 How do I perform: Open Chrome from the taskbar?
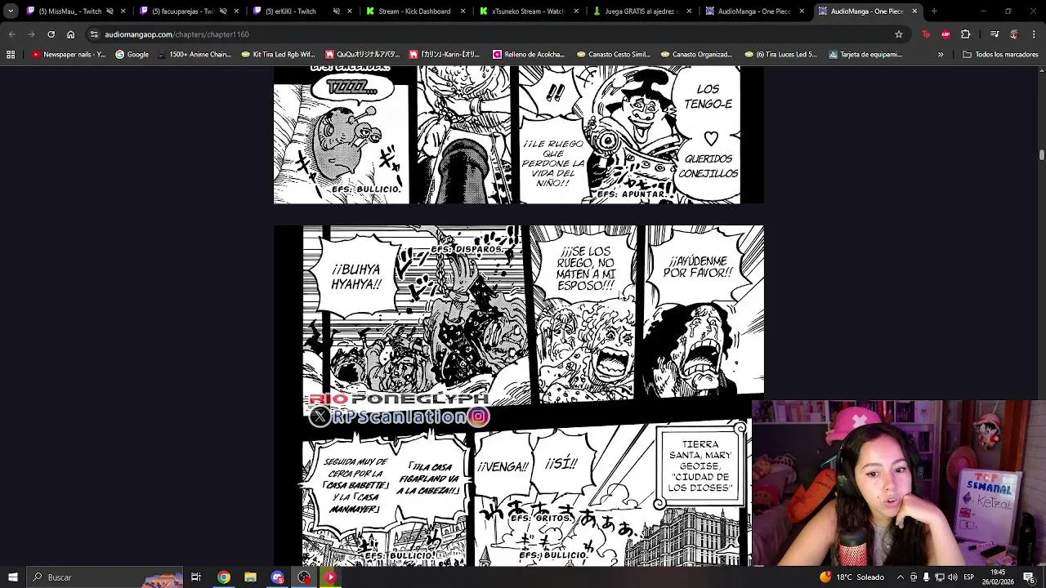tap(223, 577)
